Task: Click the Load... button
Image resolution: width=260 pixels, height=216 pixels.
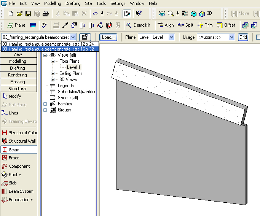Action: [108, 37]
